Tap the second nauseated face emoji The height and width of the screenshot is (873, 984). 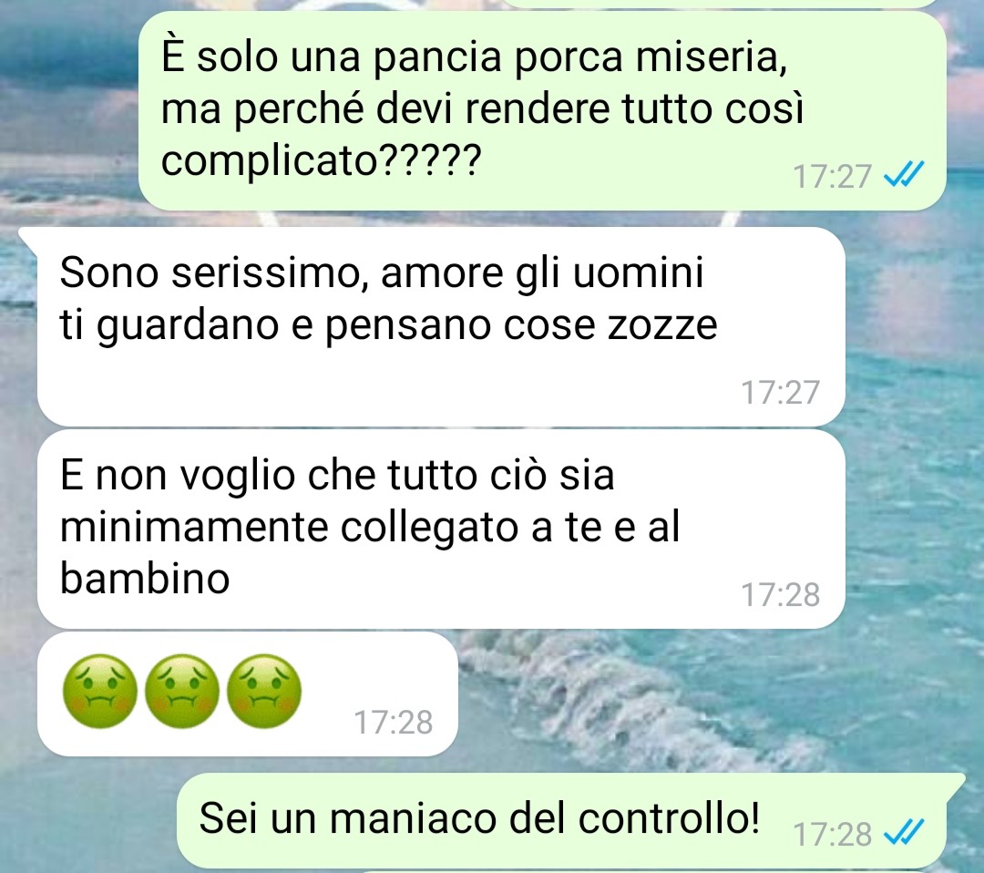click(x=182, y=692)
